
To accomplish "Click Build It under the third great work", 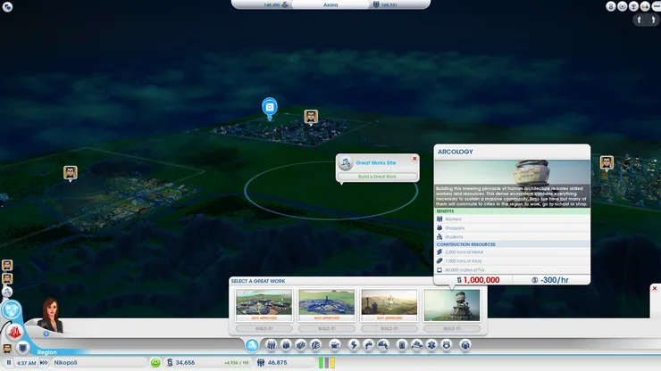I will click(389, 328).
